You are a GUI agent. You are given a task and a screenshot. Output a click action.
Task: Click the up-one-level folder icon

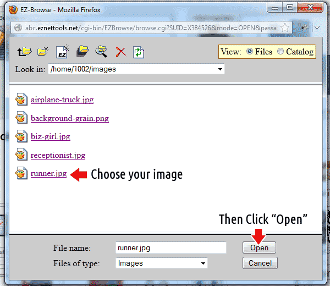tap(24, 52)
